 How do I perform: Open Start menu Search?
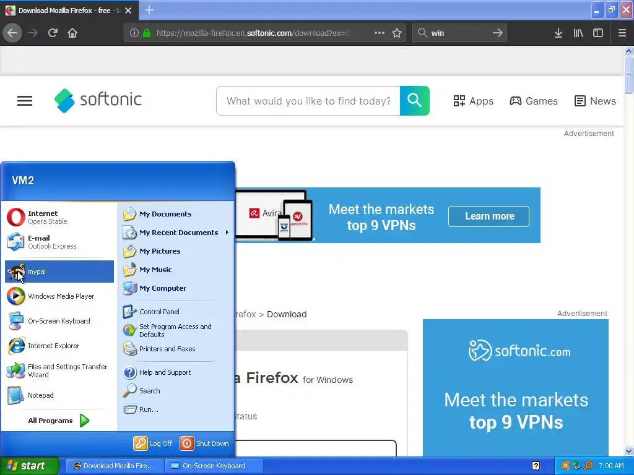pos(176,391)
